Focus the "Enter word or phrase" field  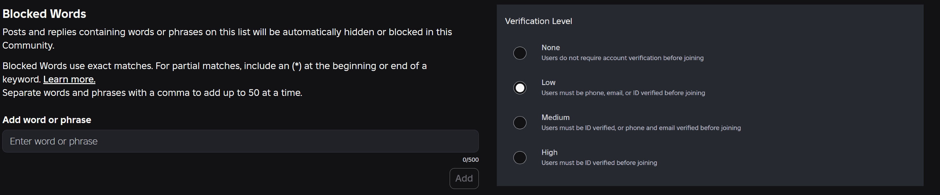(240, 141)
